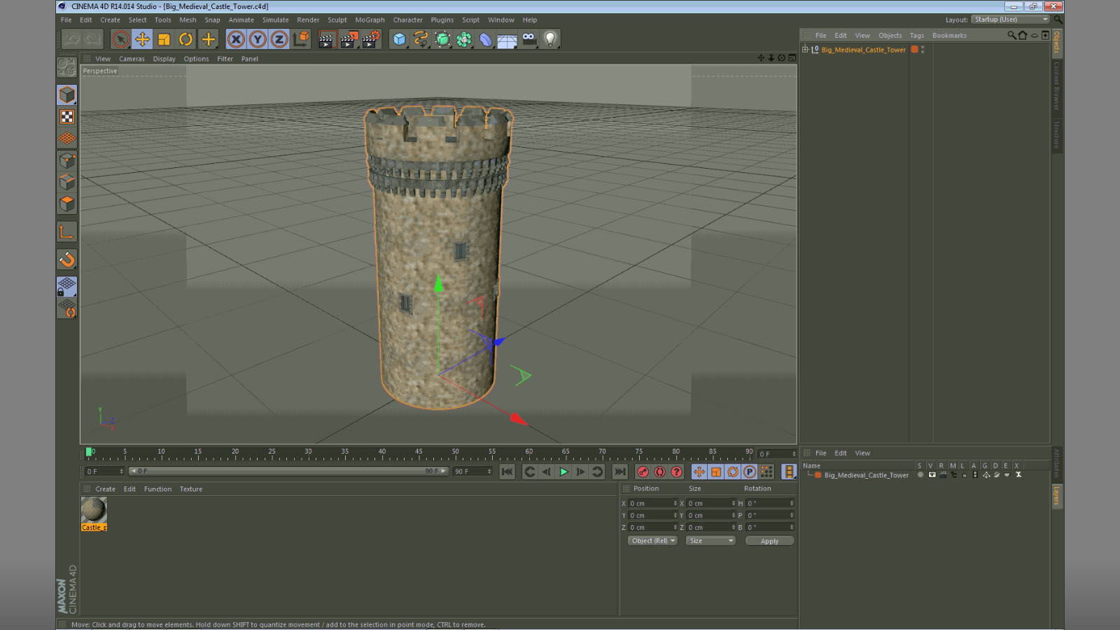
Task: Toggle Z axis lock
Action: coord(279,39)
